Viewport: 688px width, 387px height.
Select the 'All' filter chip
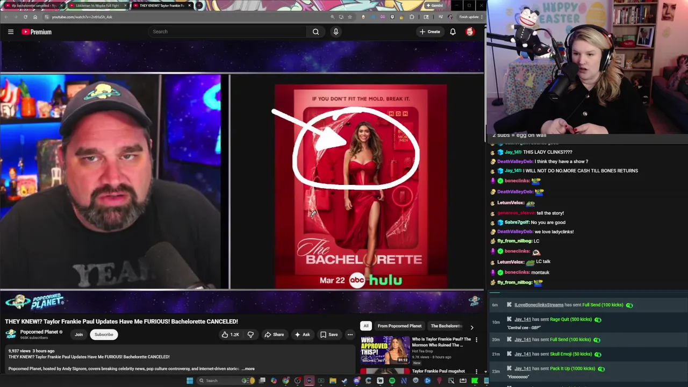(x=366, y=326)
